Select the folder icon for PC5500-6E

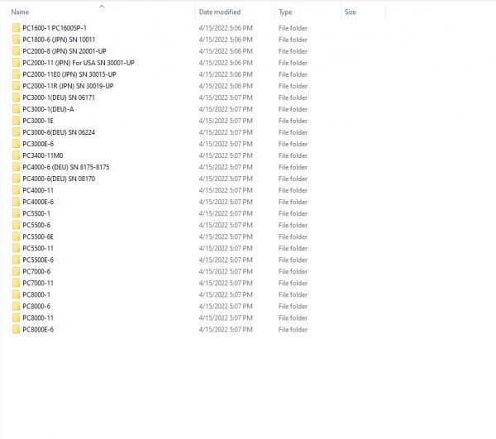(x=17, y=236)
